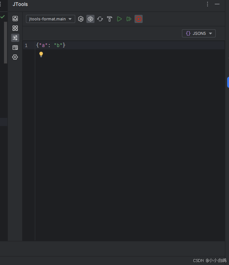Click line number 1 in the gutter
The height and width of the screenshot is (265, 229).
pos(26,46)
